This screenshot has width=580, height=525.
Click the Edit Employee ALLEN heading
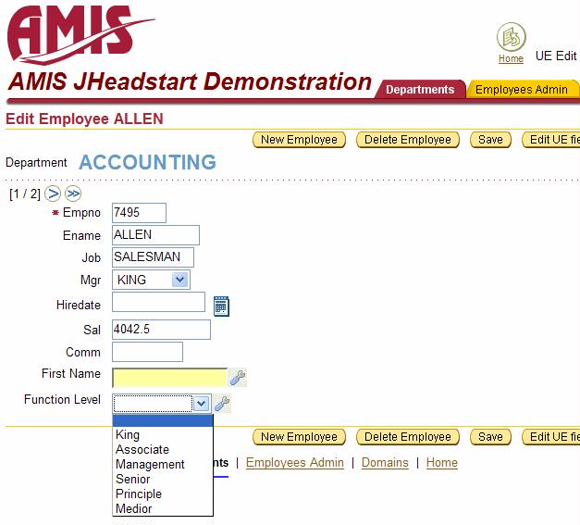point(84,119)
